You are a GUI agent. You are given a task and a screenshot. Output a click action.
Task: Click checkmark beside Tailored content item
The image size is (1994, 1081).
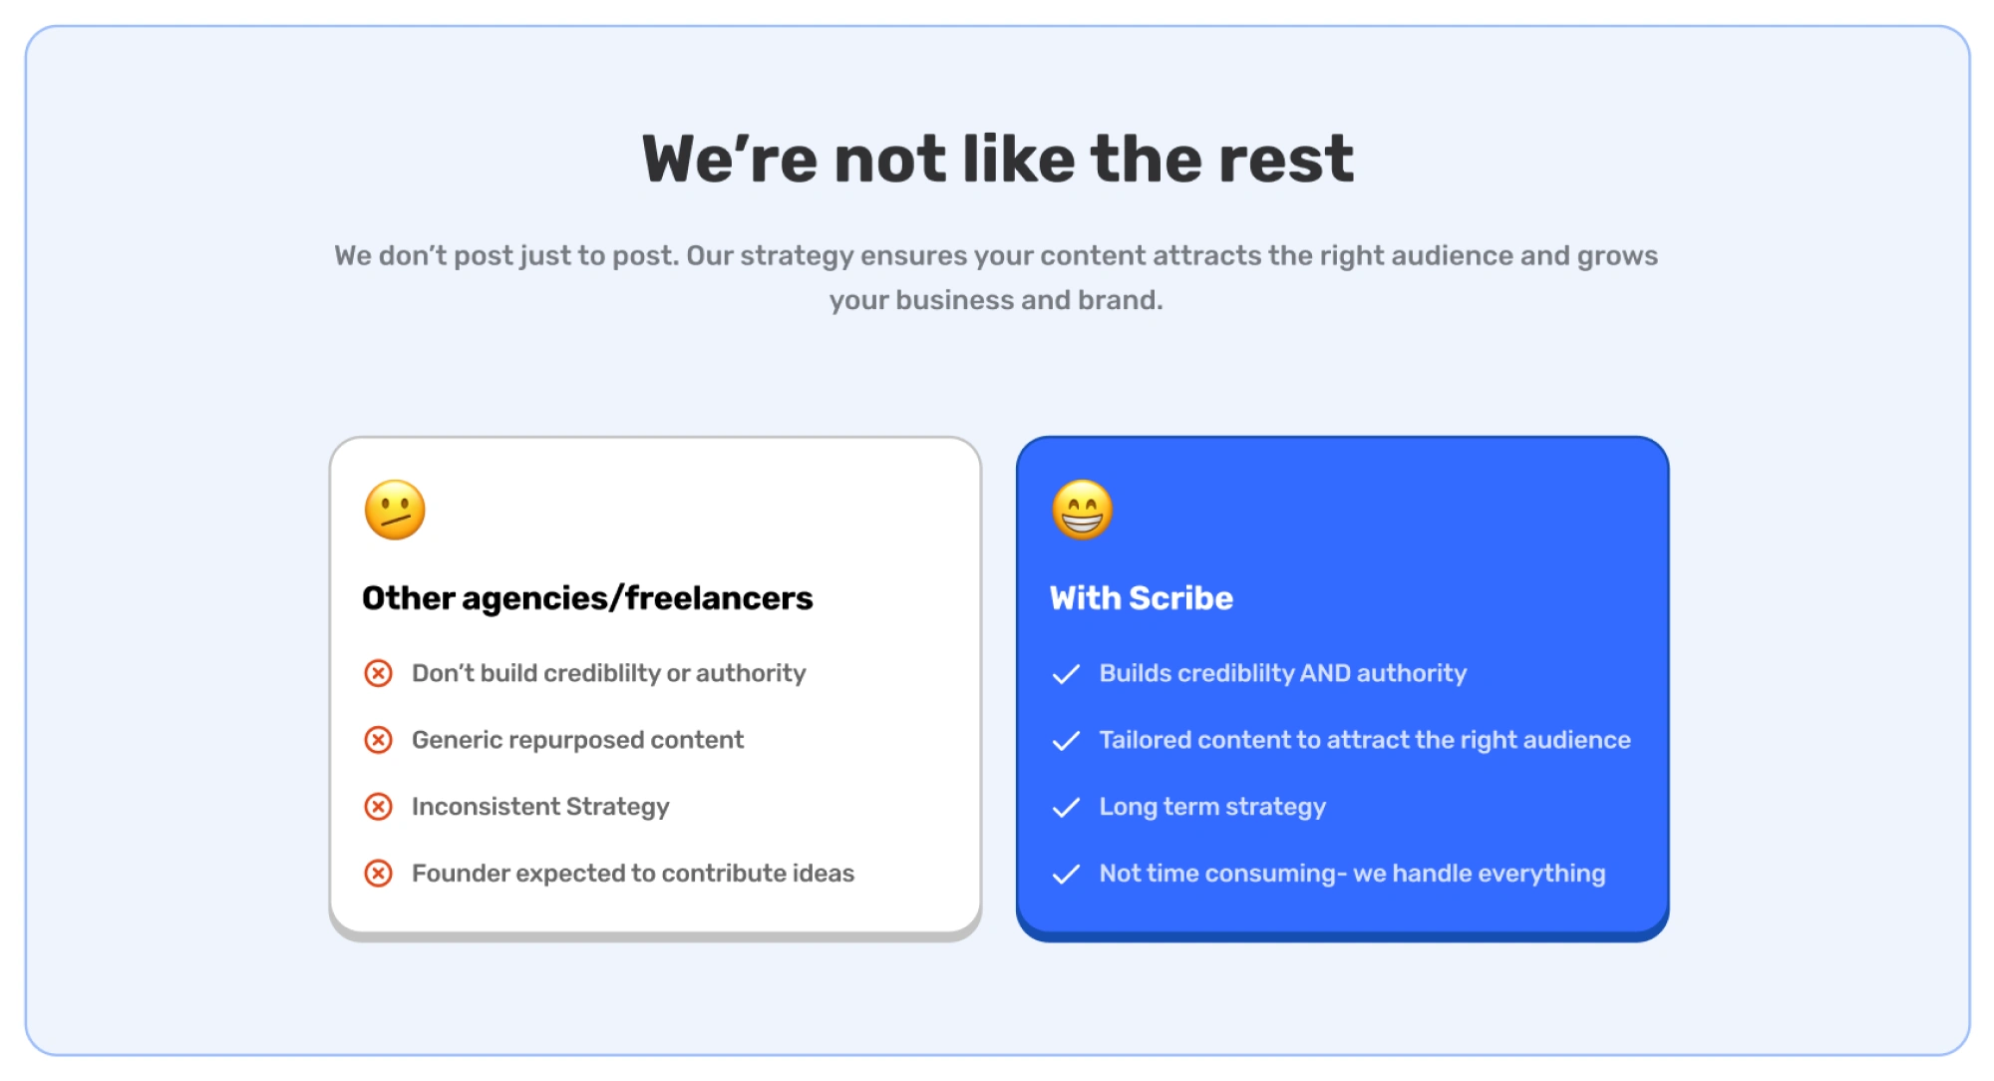tap(1066, 741)
